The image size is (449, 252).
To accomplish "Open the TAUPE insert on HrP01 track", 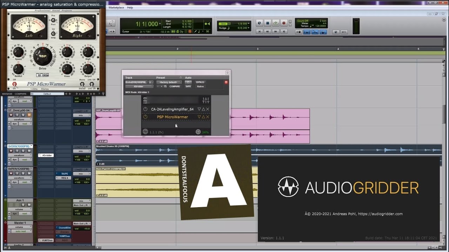I will point(63,174).
